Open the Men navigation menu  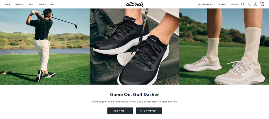pos(8,4)
